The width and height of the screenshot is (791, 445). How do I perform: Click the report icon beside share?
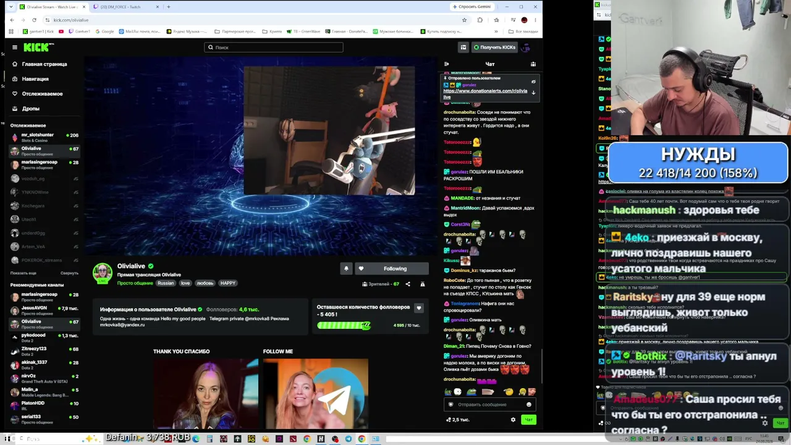pyautogui.click(x=423, y=284)
